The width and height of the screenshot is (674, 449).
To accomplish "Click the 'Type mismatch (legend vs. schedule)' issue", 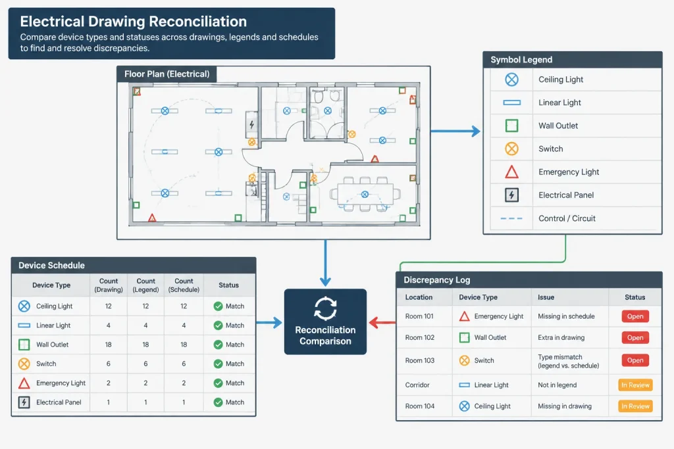I will 568,361.
